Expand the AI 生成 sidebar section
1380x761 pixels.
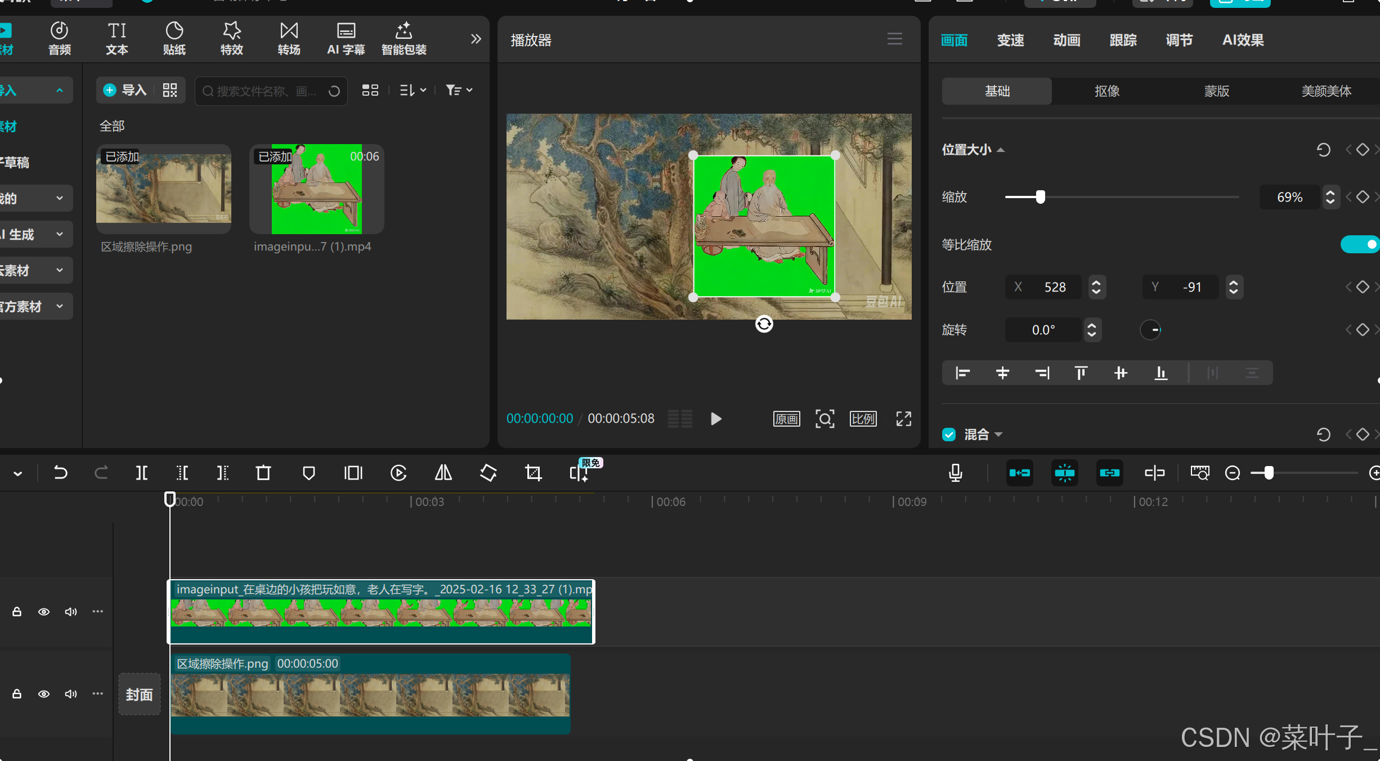tap(35, 234)
